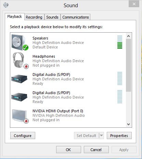Click the green checkmark badge on Speakers

(25, 47)
